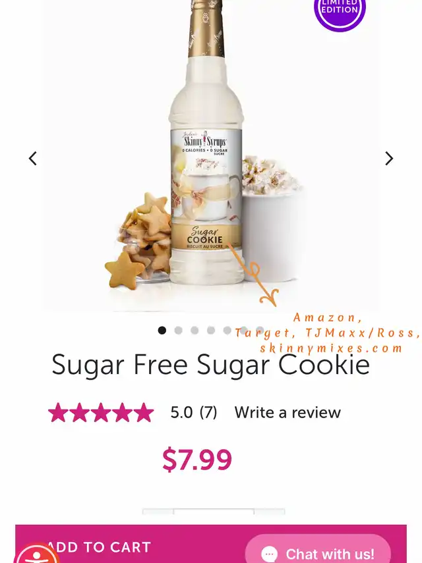
Task: Switch to the fourth carousel image dot
Action: click(x=211, y=330)
